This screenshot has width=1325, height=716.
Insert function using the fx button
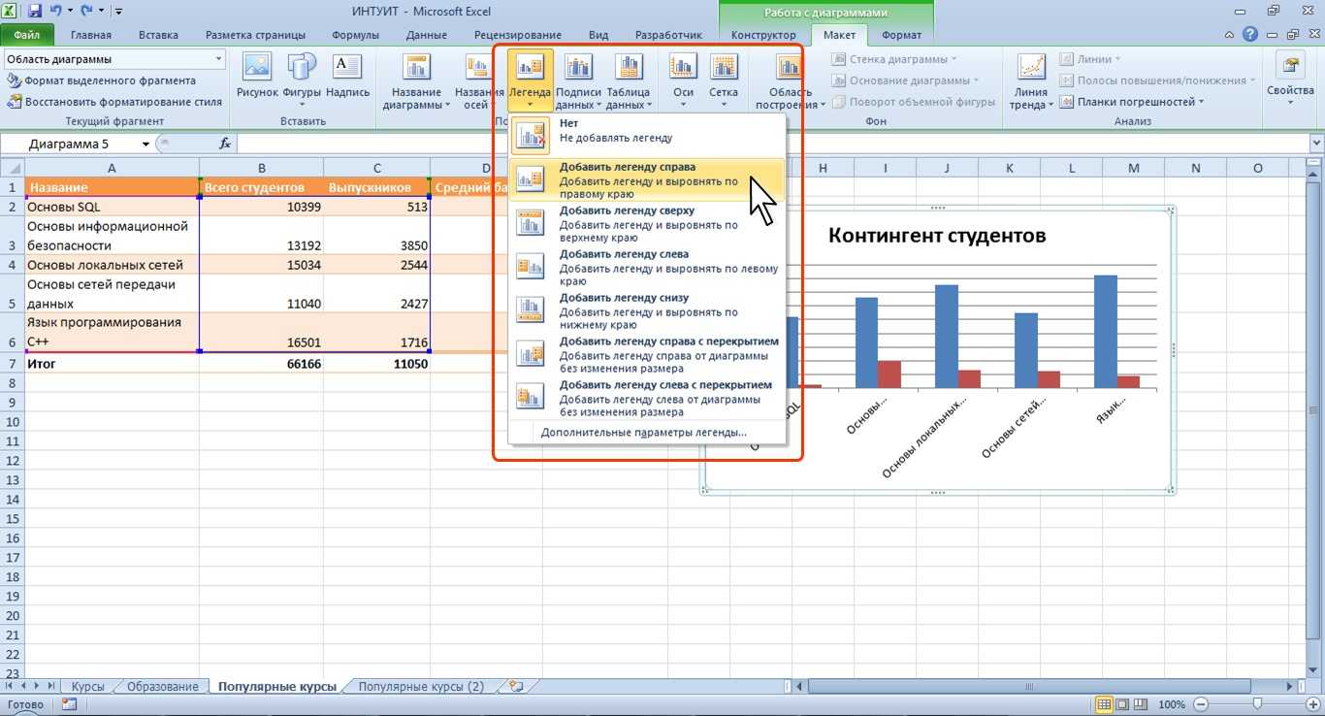225,144
